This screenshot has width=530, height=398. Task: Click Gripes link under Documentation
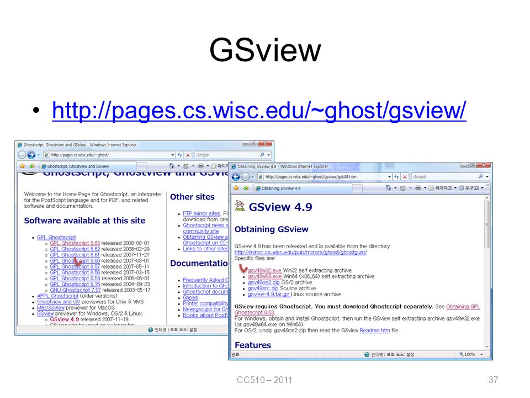click(x=190, y=297)
